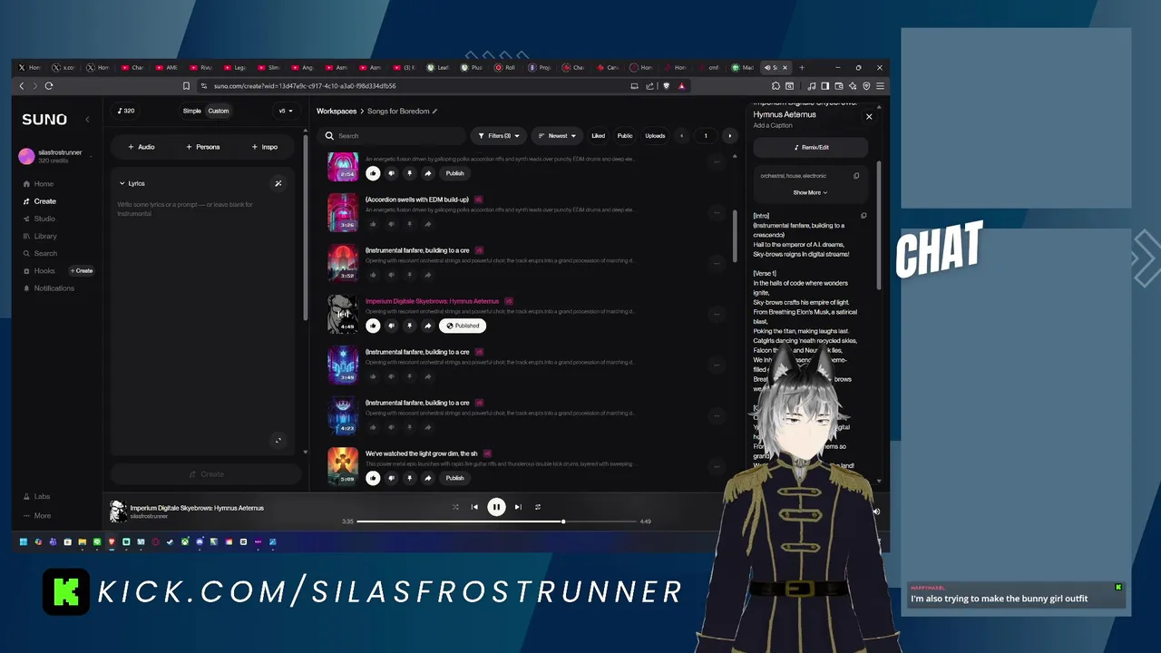The image size is (1161, 653).
Task: Toggle the Liked filter
Action: click(x=599, y=136)
